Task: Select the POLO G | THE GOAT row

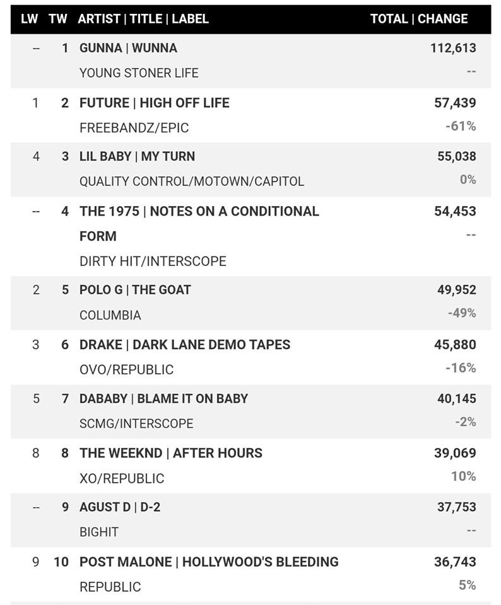Action: (x=135, y=290)
